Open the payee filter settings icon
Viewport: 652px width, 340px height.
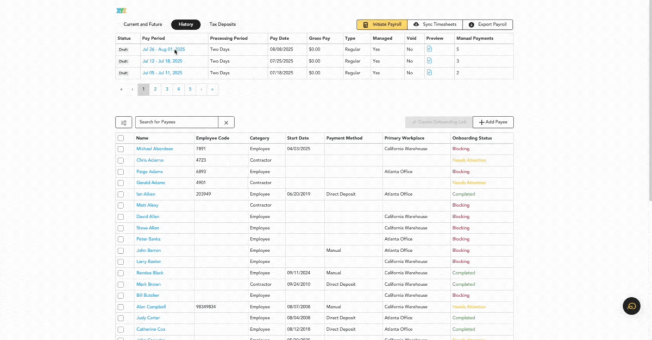124,123
